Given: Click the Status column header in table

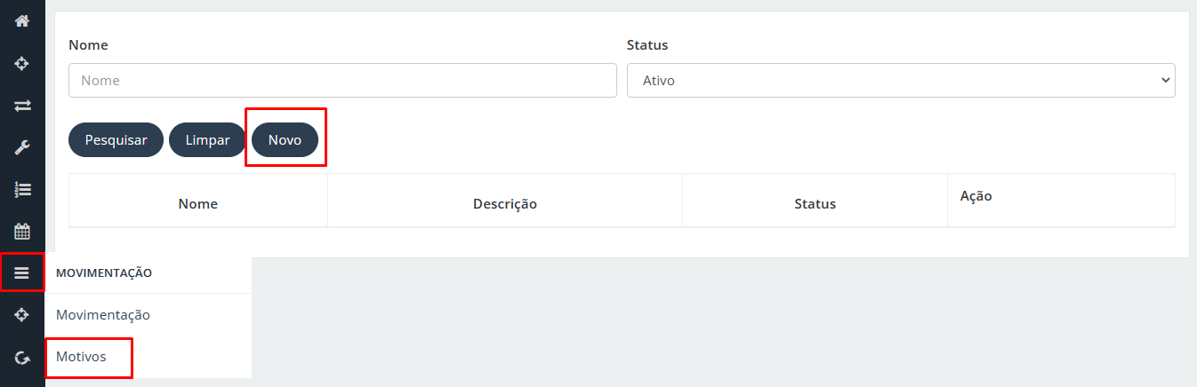Looking at the screenshot, I should coord(815,204).
